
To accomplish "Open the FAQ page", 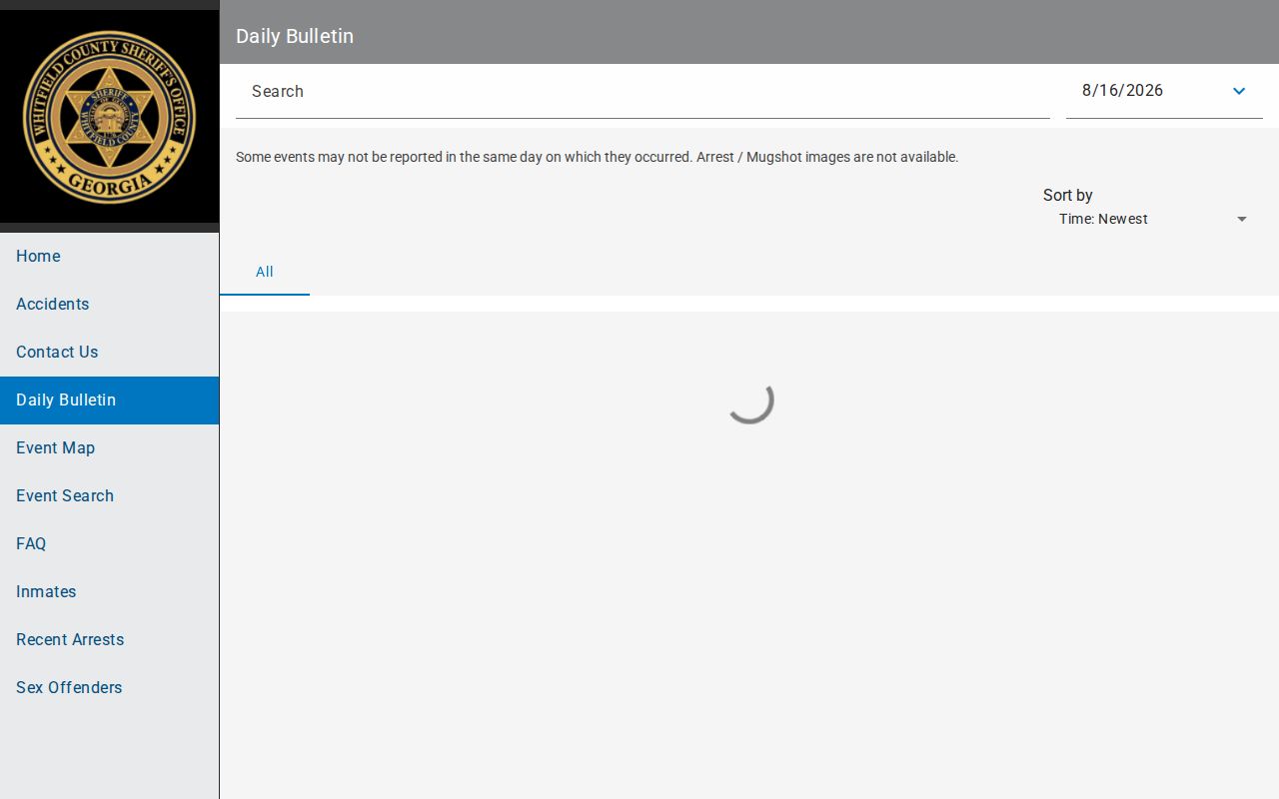I will tap(109, 544).
